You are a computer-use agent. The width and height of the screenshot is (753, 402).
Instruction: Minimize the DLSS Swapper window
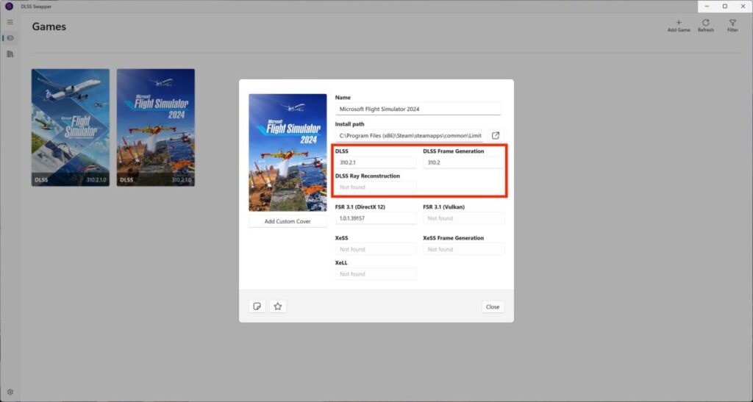coord(707,6)
